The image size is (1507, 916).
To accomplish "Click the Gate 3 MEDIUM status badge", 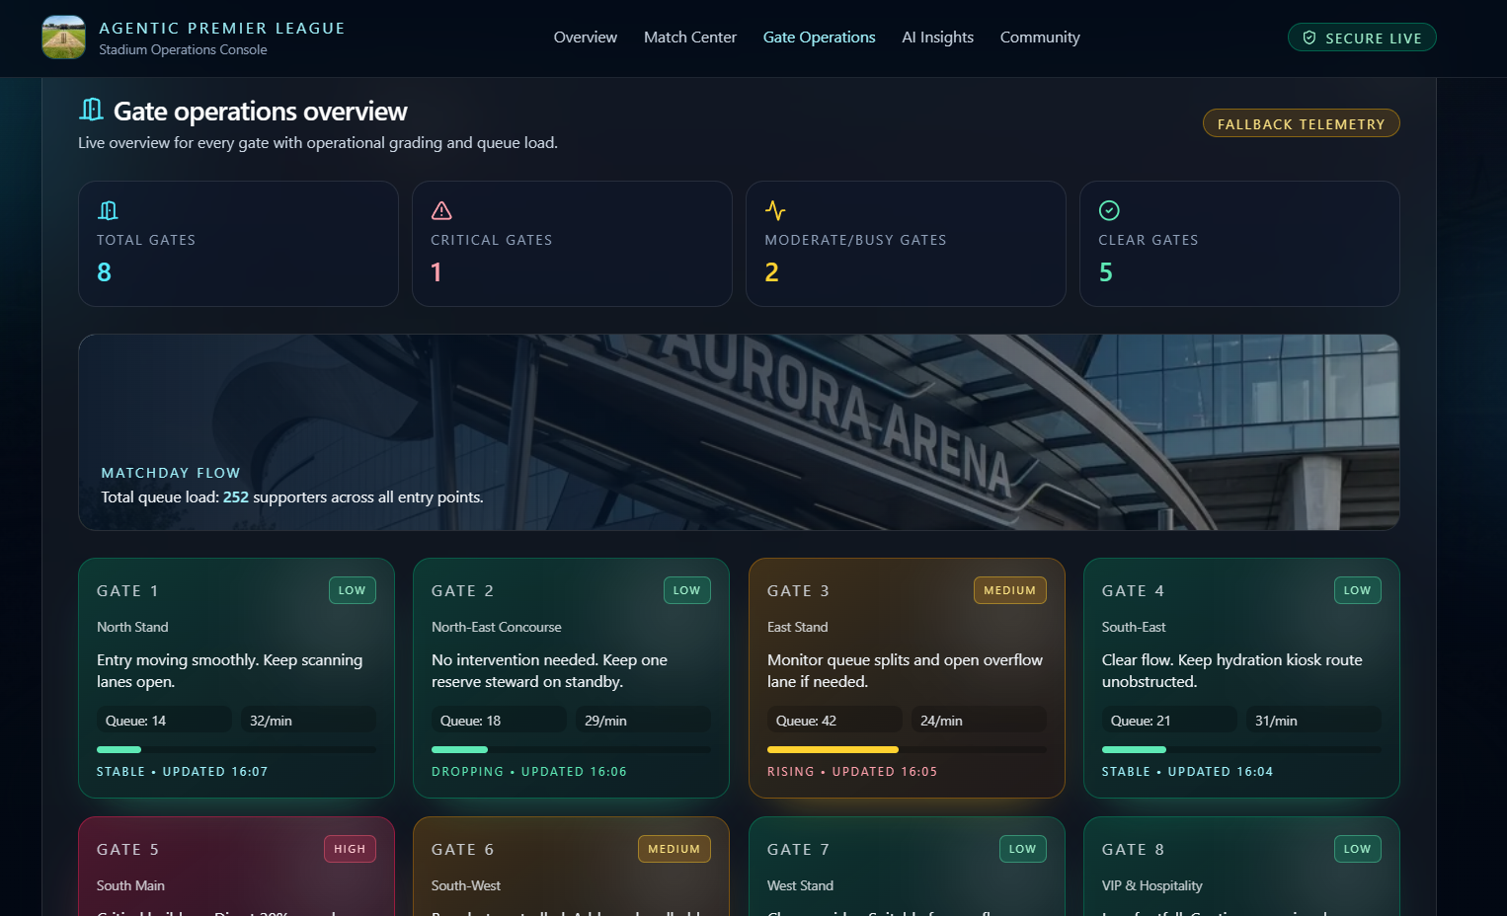I will tap(1010, 590).
